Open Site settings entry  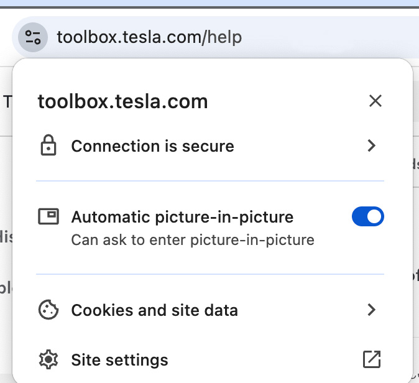pyautogui.click(x=210, y=360)
